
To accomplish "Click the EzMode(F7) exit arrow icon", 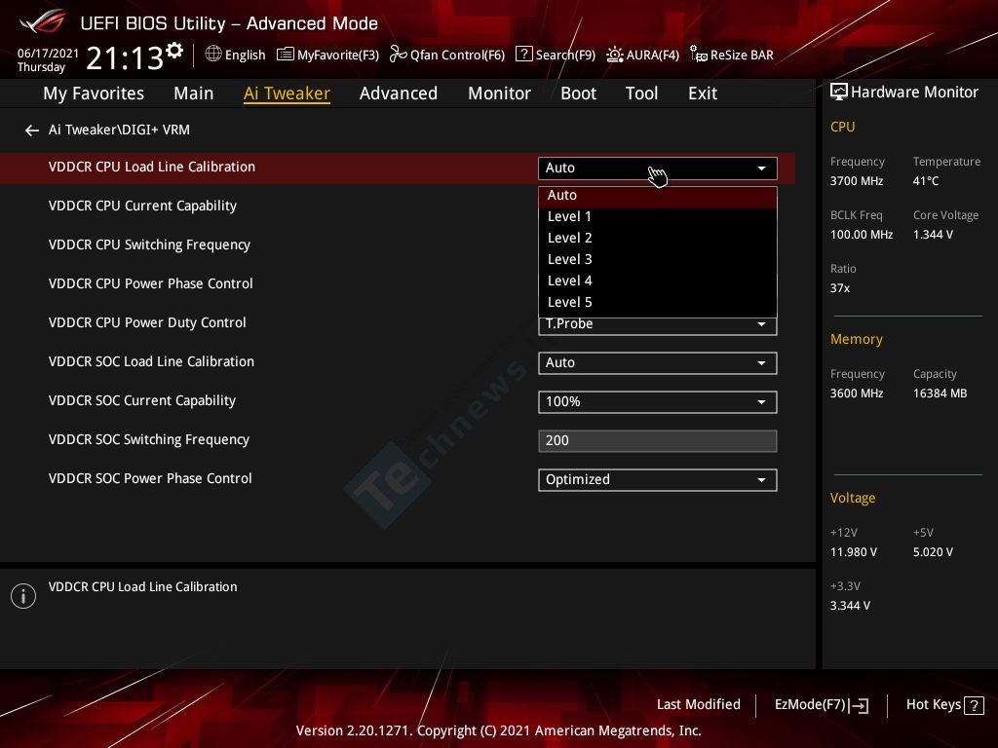I will [x=860, y=705].
